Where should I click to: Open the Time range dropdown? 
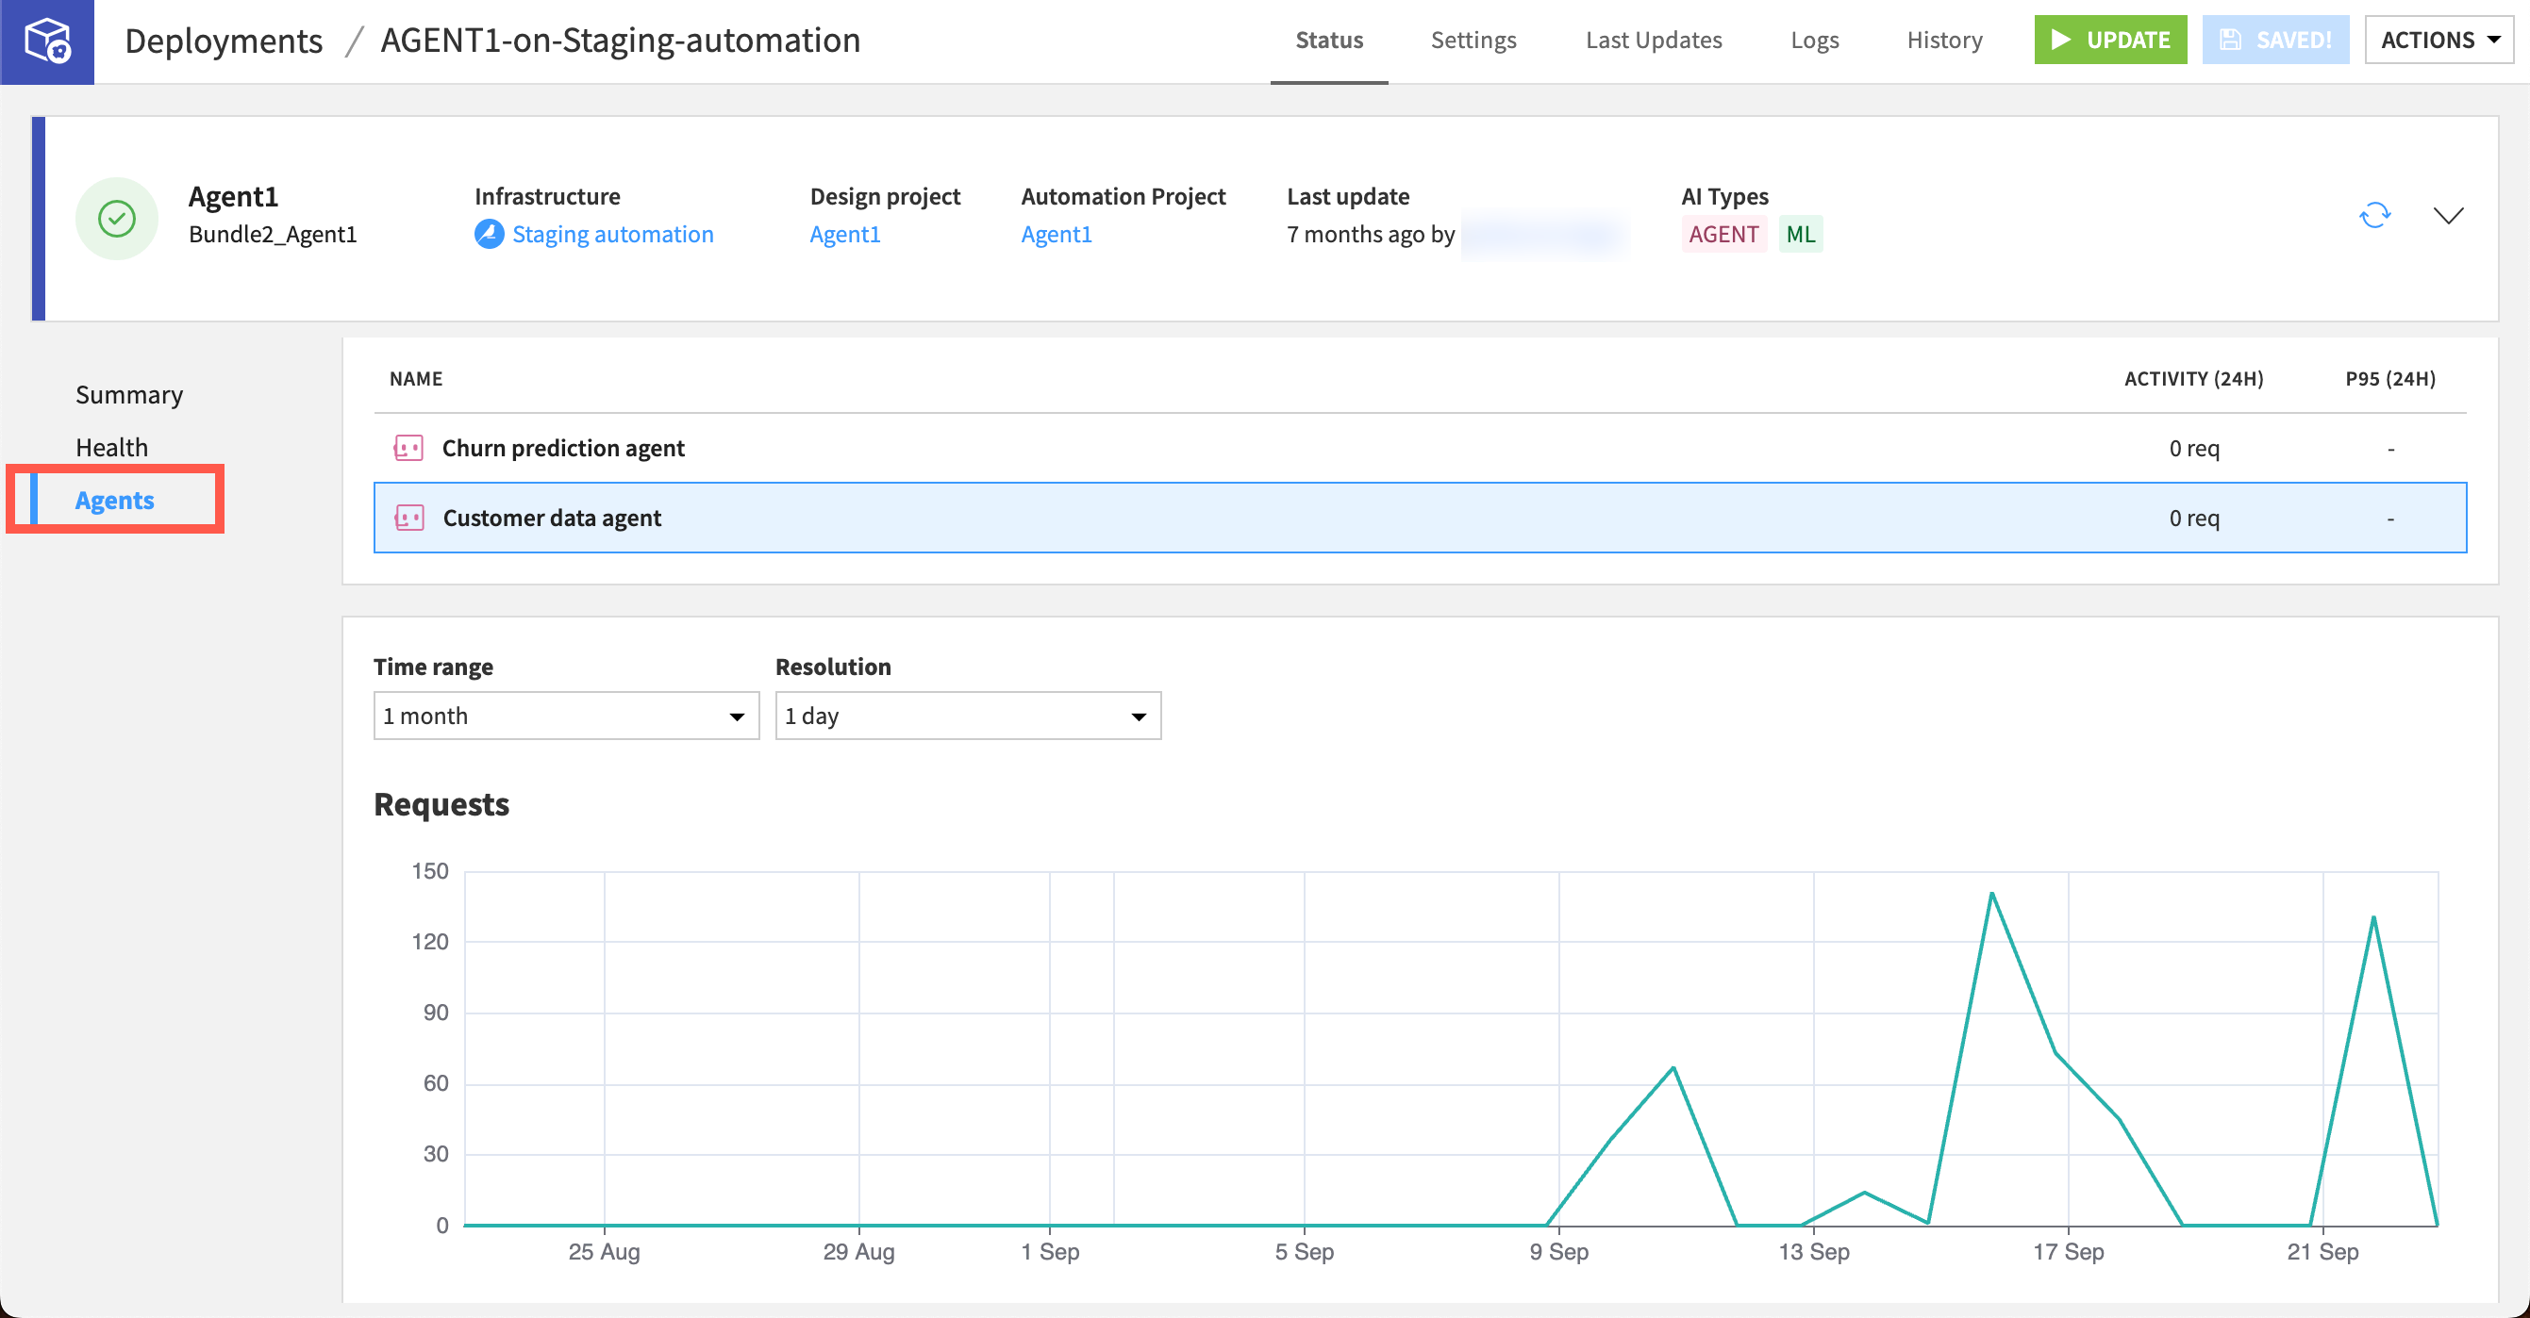(x=566, y=716)
